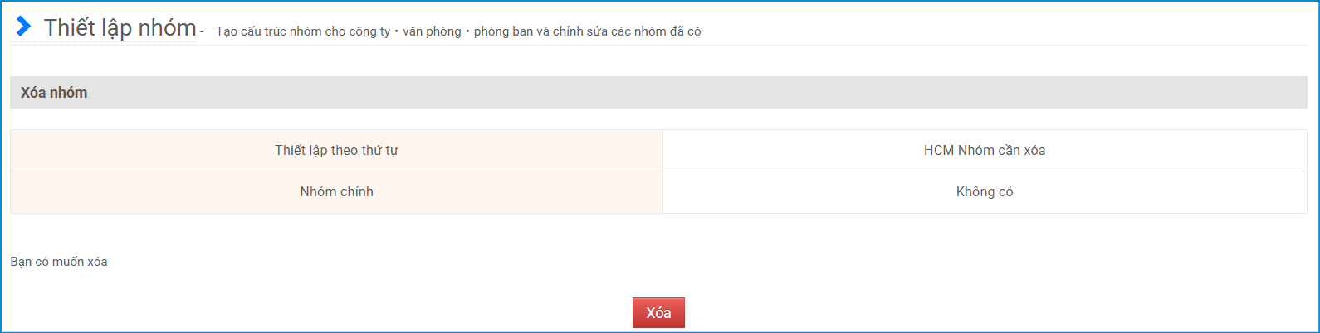Viewport: 1320px width, 333px height.
Task: Click the word "nhóm" in page title
Action: pyautogui.click(x=167, y=27)
